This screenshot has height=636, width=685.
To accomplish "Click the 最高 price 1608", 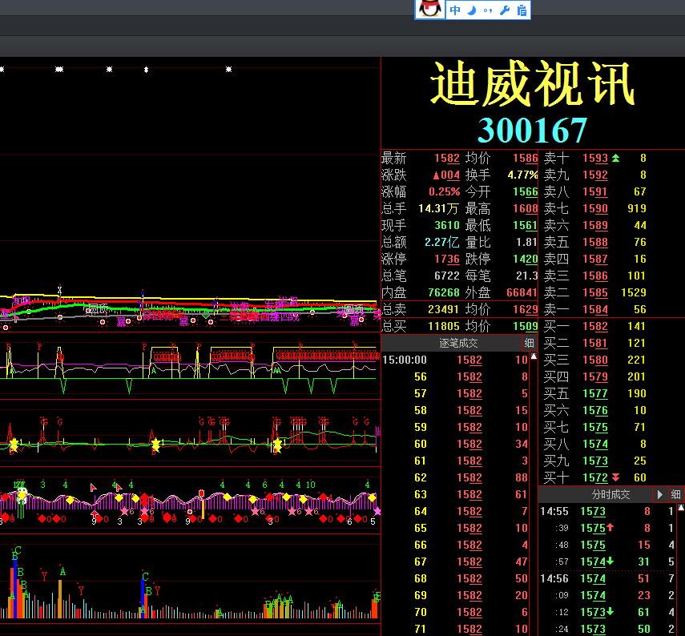I will (x=525, y=208).
